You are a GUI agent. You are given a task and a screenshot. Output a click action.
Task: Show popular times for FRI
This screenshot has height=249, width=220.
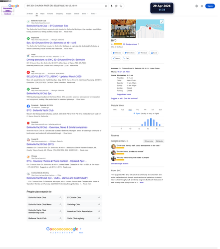(x=145, y=110)
